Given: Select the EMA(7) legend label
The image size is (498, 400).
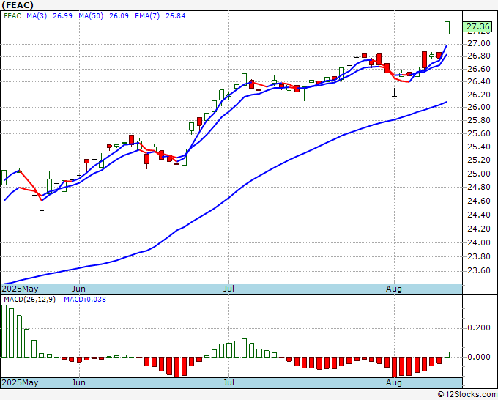Looking at the screenshot, I should (x=147, y=16).
